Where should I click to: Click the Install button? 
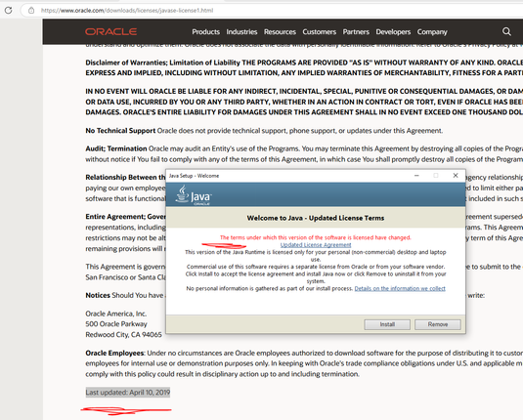coord(387,324)
